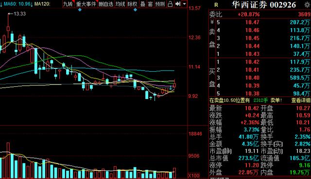Image resolution: width=311 pixels, height=179 pixels.
Task: Open the 重大事件 major events view
Action: pyautogui.click(x=86, y=4)
